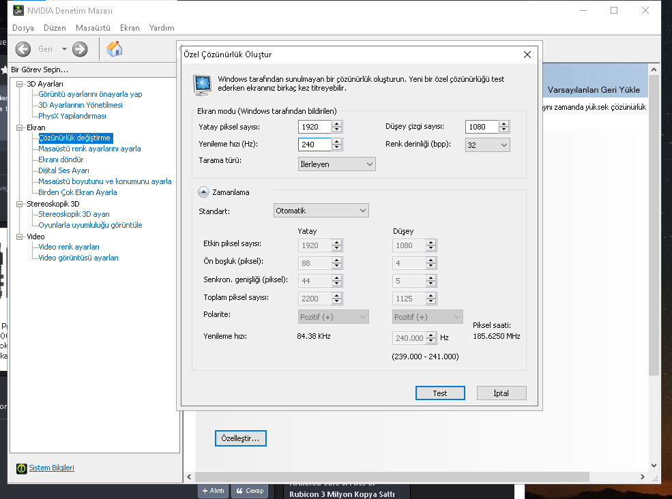Increase Düşey çizgi sayısı with up arrow
672x499 pixels.
pyautogui.click(x=504, y=124)
